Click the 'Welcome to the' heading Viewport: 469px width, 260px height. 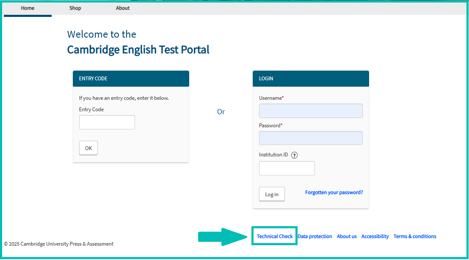click(x=102, y=34)
